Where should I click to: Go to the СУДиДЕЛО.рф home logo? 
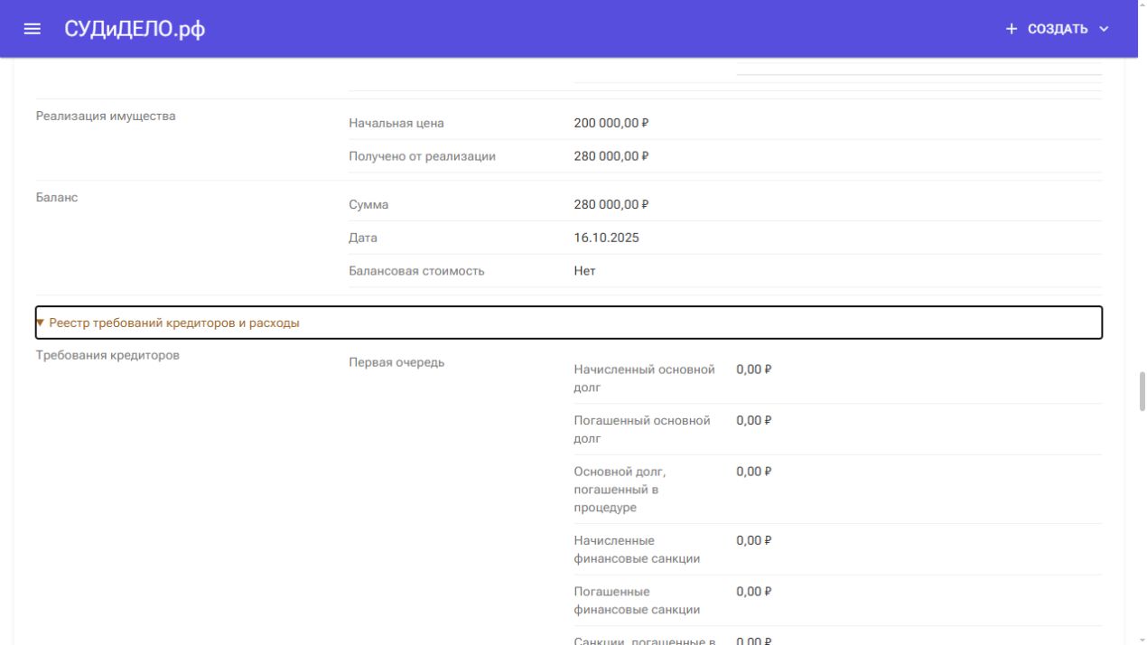click(135, 29)
